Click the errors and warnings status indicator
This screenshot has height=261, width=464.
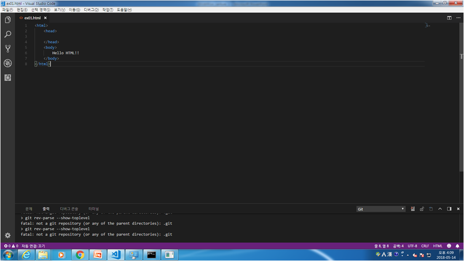click(x=11, y=246)
